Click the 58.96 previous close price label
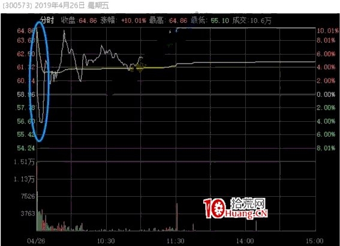Screen dimensions: 340x246 point(26,94)
